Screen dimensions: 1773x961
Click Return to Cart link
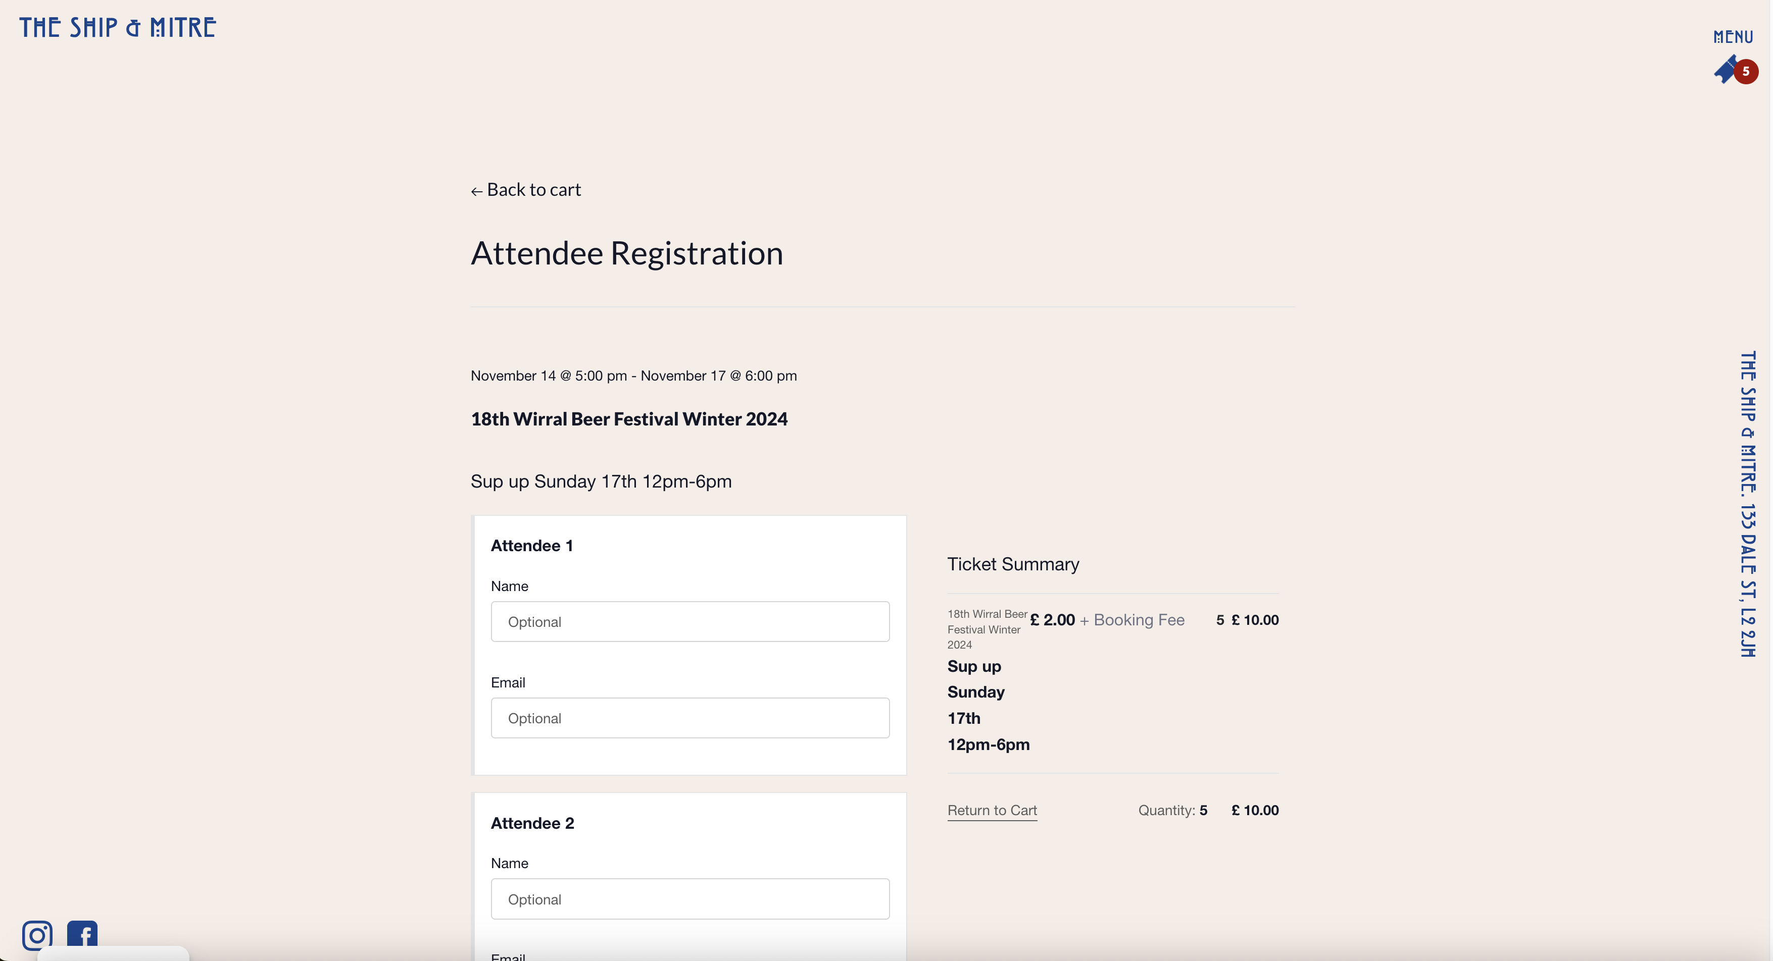[x=993, y=810]
